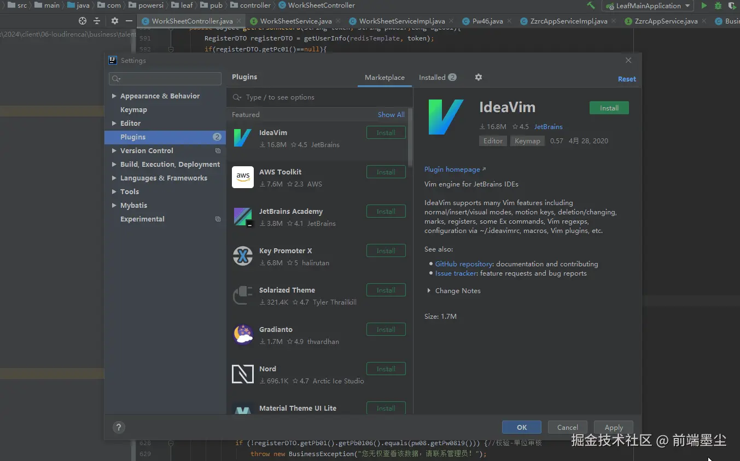This screenshot has height=461, width=740.
Task: Open the Project panel gear options
Action: coord(114,21)
